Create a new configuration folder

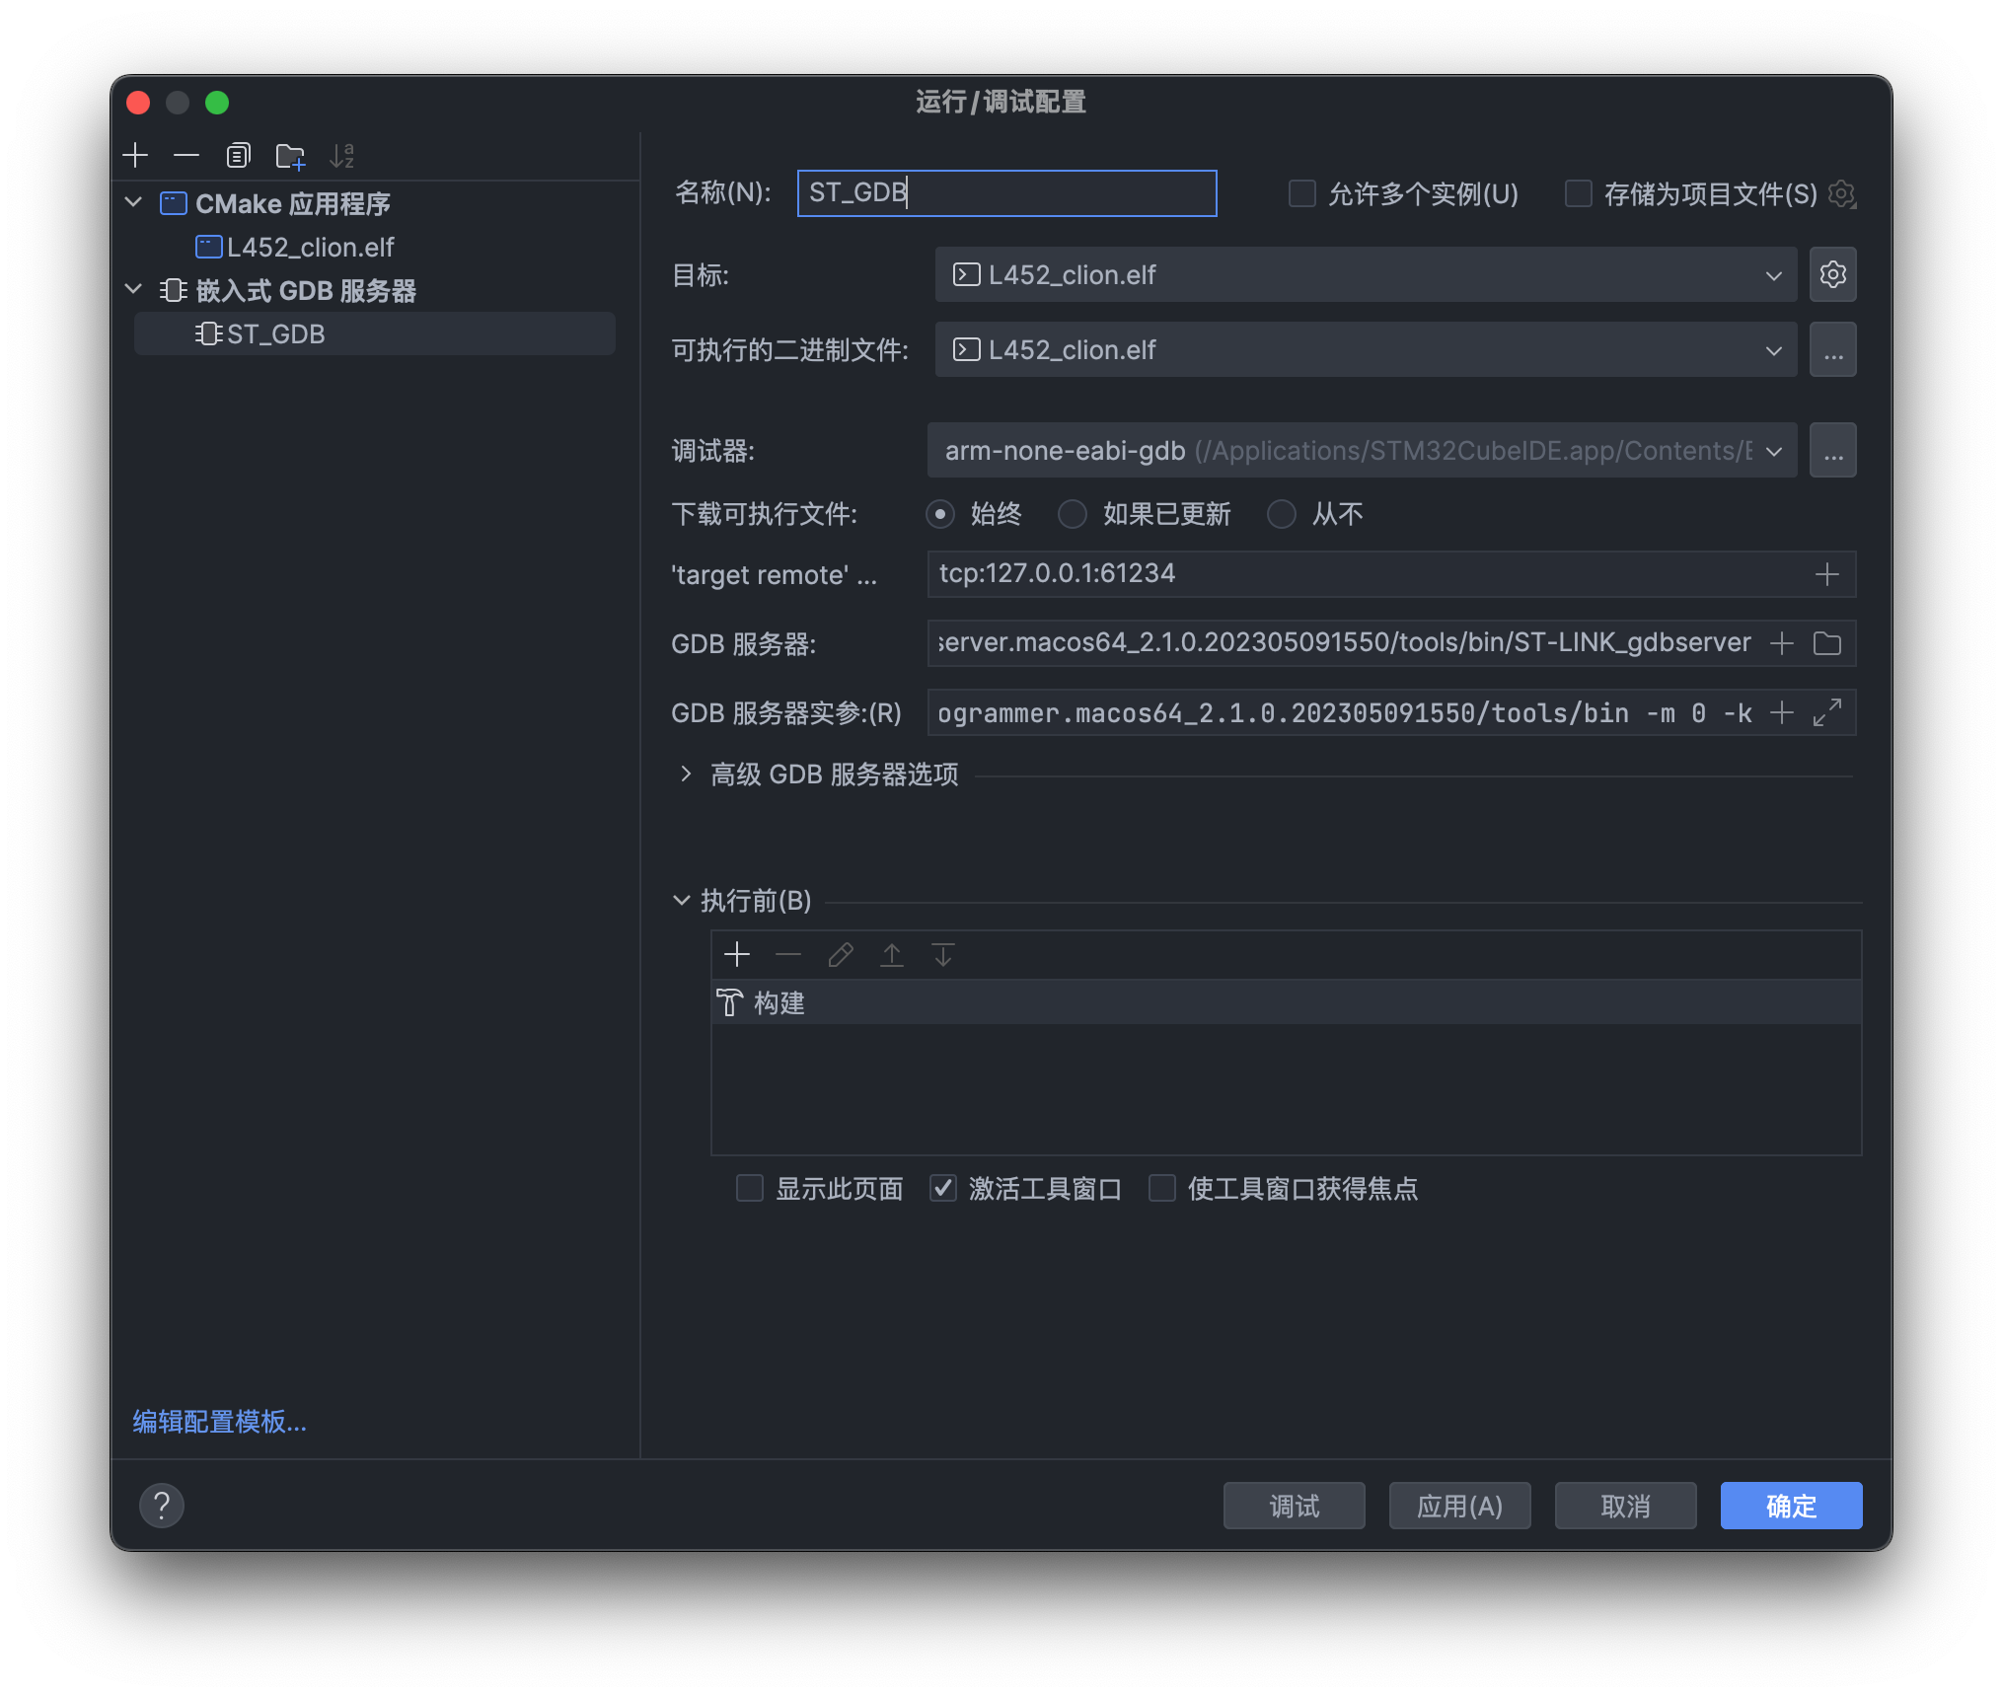[x=289, y=155]
